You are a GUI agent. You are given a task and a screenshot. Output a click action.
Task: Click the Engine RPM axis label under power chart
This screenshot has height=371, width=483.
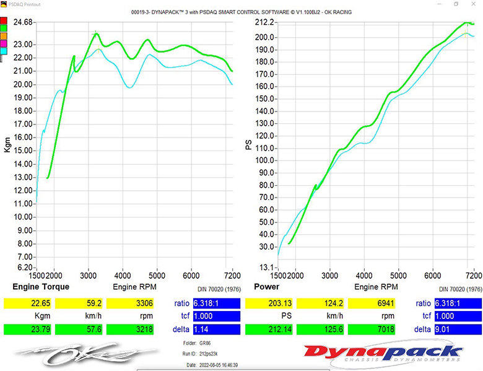(376, 287)
